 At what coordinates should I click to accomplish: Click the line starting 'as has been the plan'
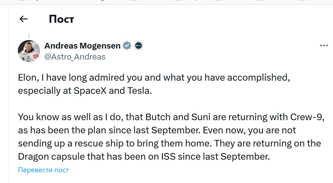pos(157,130)
